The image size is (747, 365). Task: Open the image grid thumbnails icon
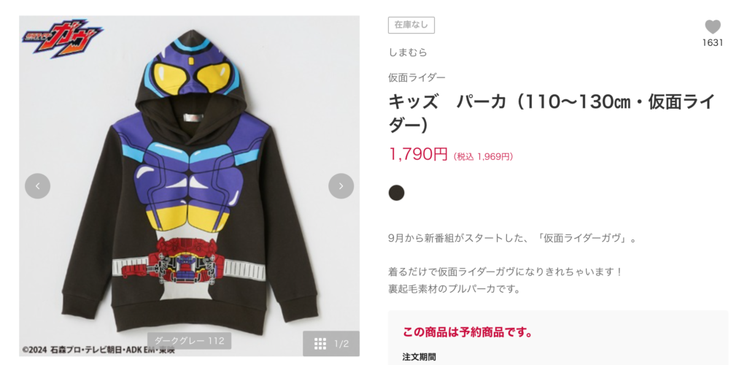pyautogui.click(x=320, y=344)
